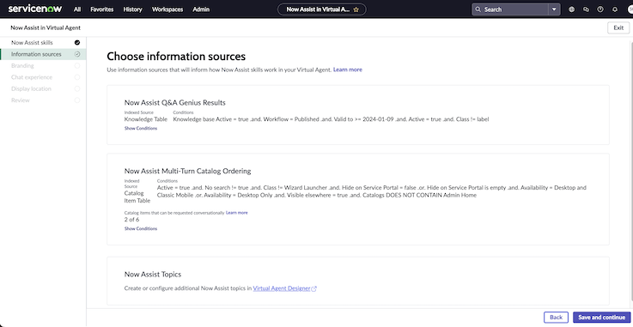Click the Information sources step status circle
This screenshot has width=633, height=327.
[77, 54]
